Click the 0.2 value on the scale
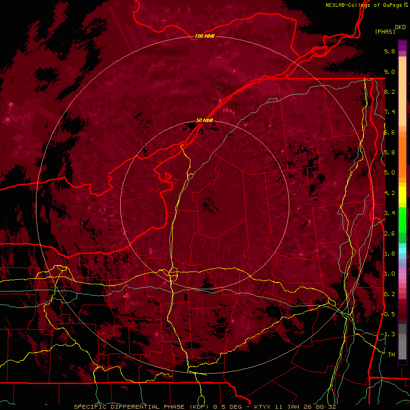Screen dimensions: 410x410 point(389,294)
